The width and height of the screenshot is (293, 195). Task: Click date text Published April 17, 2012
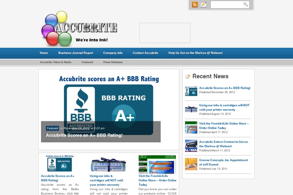click(213, 132)
